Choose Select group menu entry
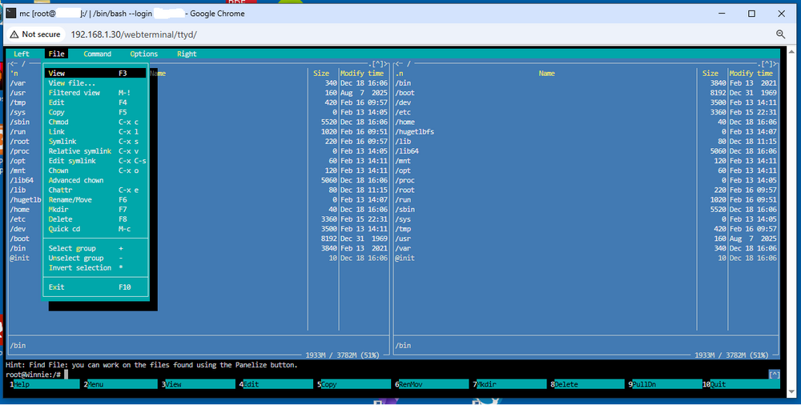Image resolution: width=801 pixels, height=405 pixels. pos(95,248)
